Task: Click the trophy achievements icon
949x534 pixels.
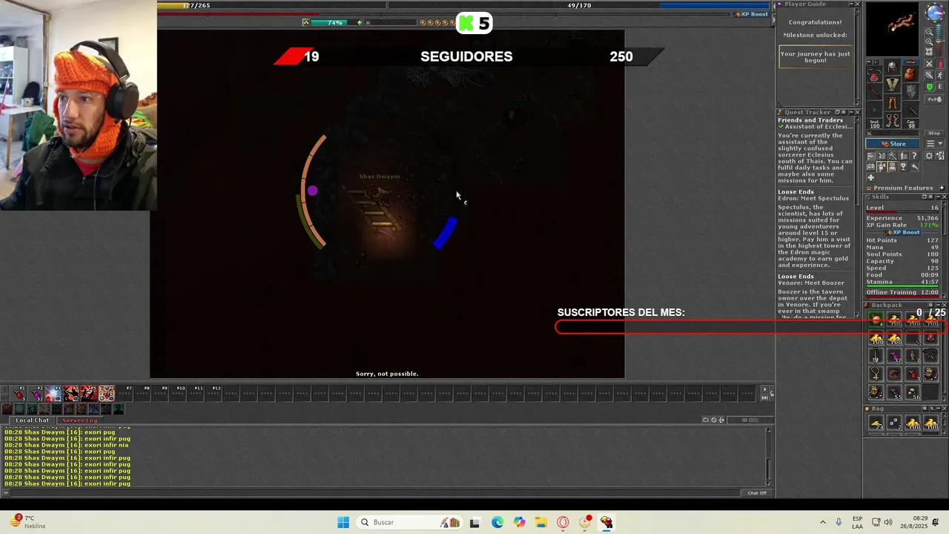Action: (x=903, y=167)
